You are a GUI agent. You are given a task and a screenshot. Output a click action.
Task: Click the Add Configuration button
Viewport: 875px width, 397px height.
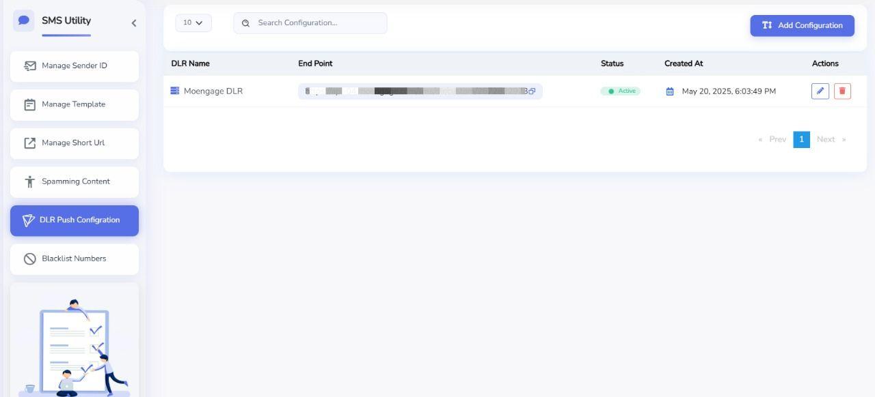pyautogui.click(x=801, y=25)
